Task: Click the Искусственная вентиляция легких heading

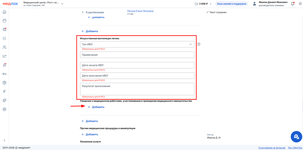Action: 100,39
